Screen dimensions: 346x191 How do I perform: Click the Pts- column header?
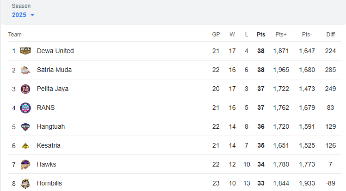[x=307, y=35]
